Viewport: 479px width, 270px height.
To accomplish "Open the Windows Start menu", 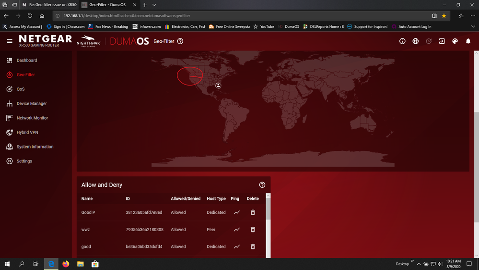I will coord(7,264).
